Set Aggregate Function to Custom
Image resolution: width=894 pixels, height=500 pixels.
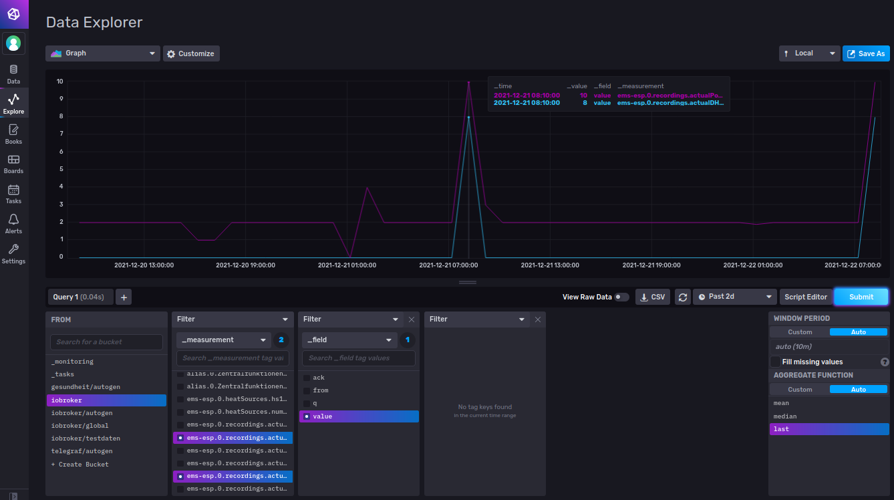point(800,390)
